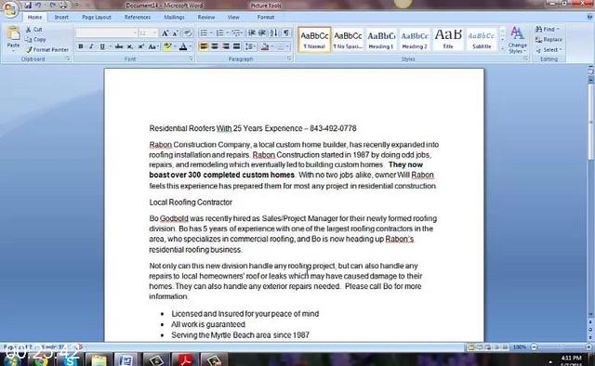Switch to the Insert tab

61,17
